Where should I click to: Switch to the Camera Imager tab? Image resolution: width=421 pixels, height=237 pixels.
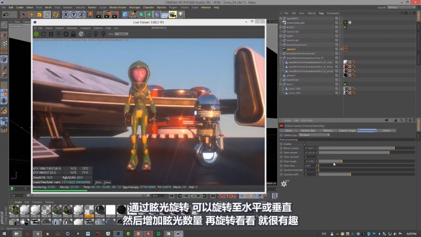pos(347,131)
